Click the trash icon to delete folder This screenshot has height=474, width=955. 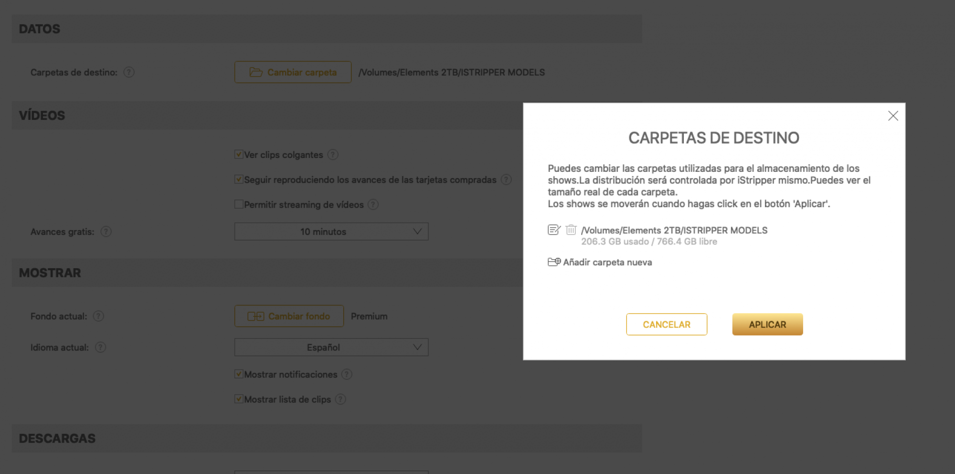571,230
